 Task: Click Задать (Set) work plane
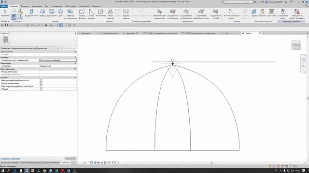(254, 13)
